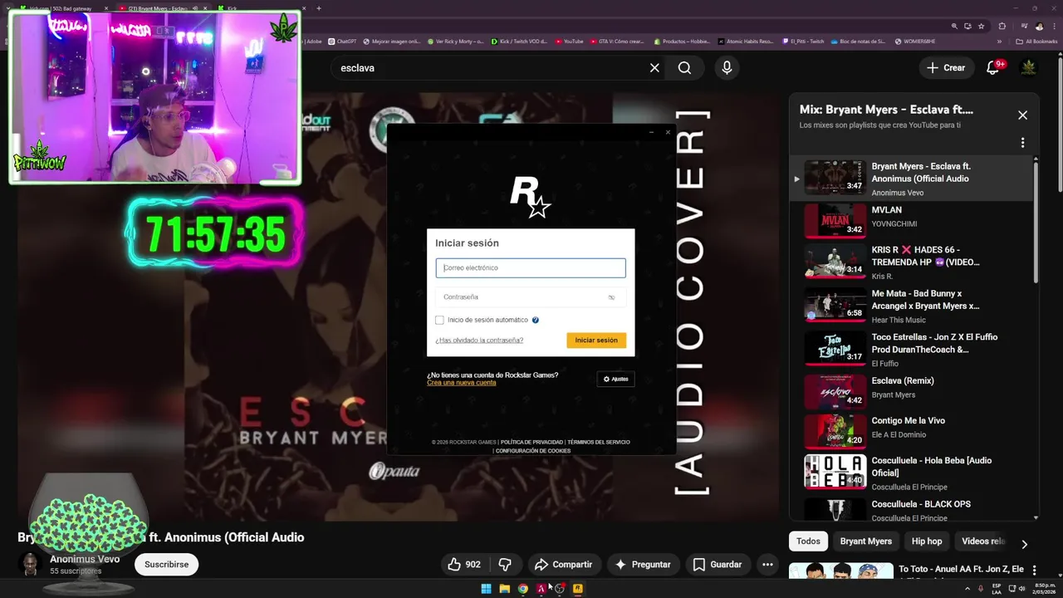This screenshot has width=1063, height=598.
Task: Open 'Términos del servicio' link in launcher
Action: click(x=599, y=442)
